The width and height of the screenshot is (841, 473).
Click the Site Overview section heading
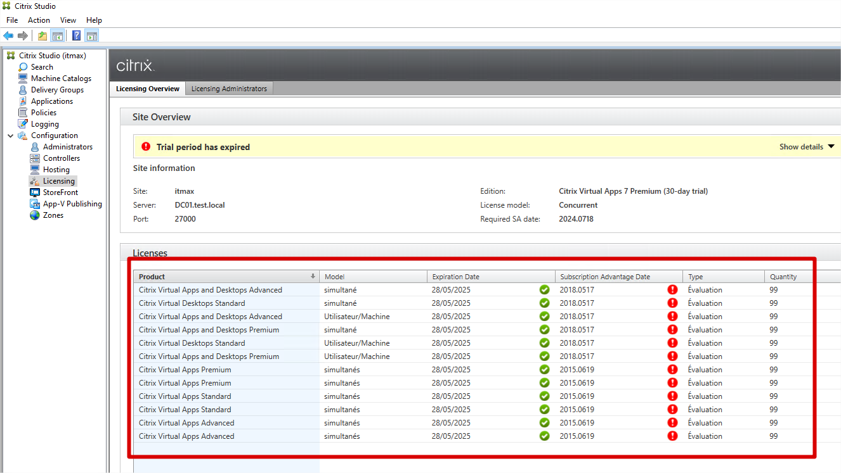(x=162, y=117)
